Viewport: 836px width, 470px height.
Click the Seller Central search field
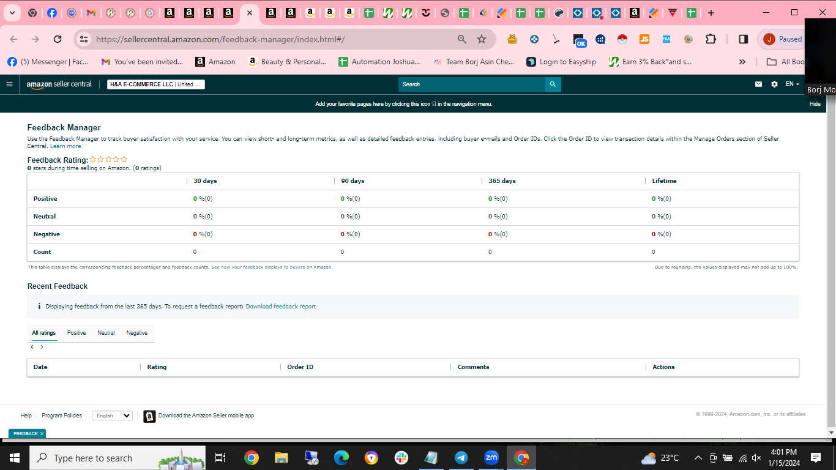coord(472,84)
